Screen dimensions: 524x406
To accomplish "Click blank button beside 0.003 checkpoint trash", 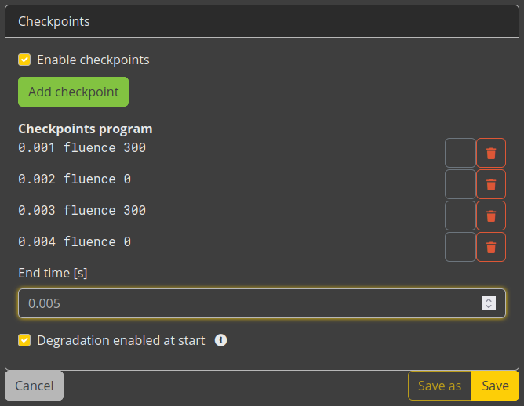I will [460, 216].
